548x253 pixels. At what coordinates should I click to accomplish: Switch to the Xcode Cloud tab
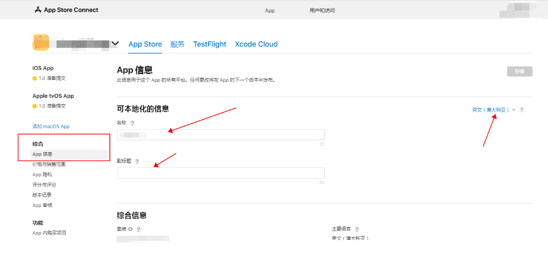click(x=256, y=44)
